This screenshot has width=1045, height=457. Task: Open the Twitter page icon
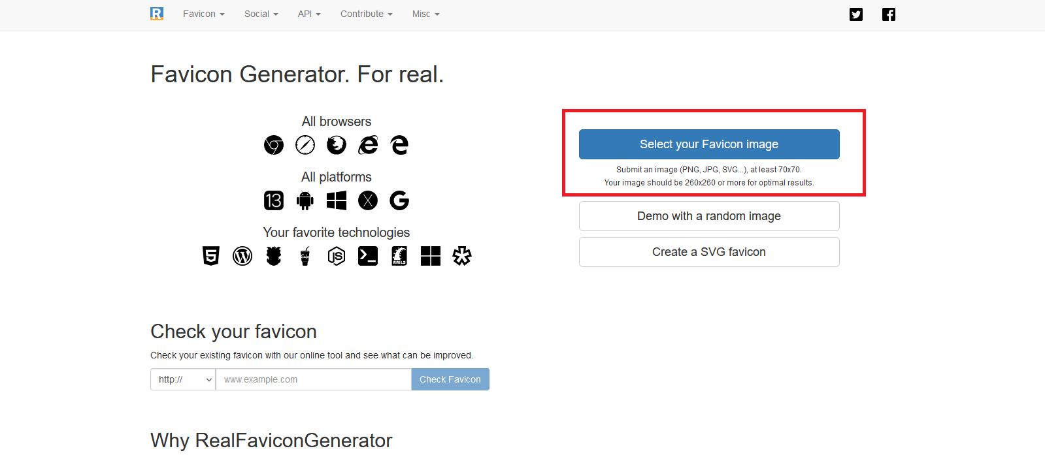(856, 14)
